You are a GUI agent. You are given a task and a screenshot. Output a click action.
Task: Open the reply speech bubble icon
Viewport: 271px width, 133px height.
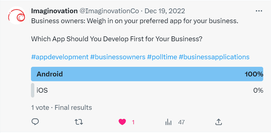[x=35, y=122]
